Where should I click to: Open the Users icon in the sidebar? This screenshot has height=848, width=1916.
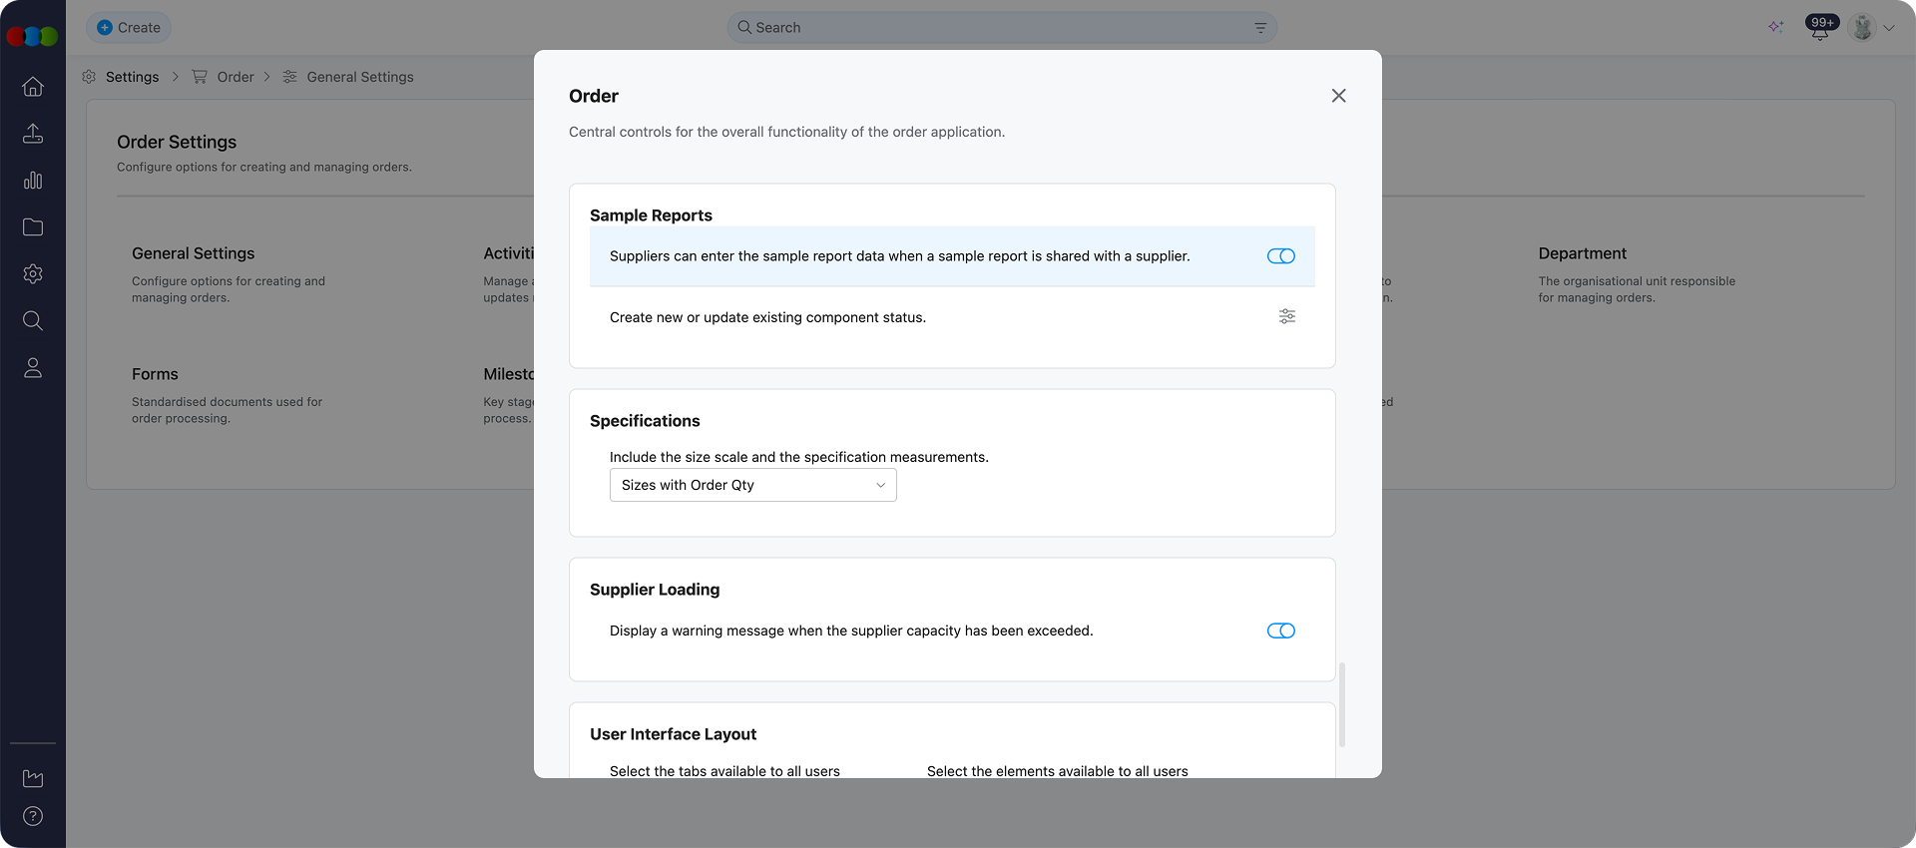[33, 367]
